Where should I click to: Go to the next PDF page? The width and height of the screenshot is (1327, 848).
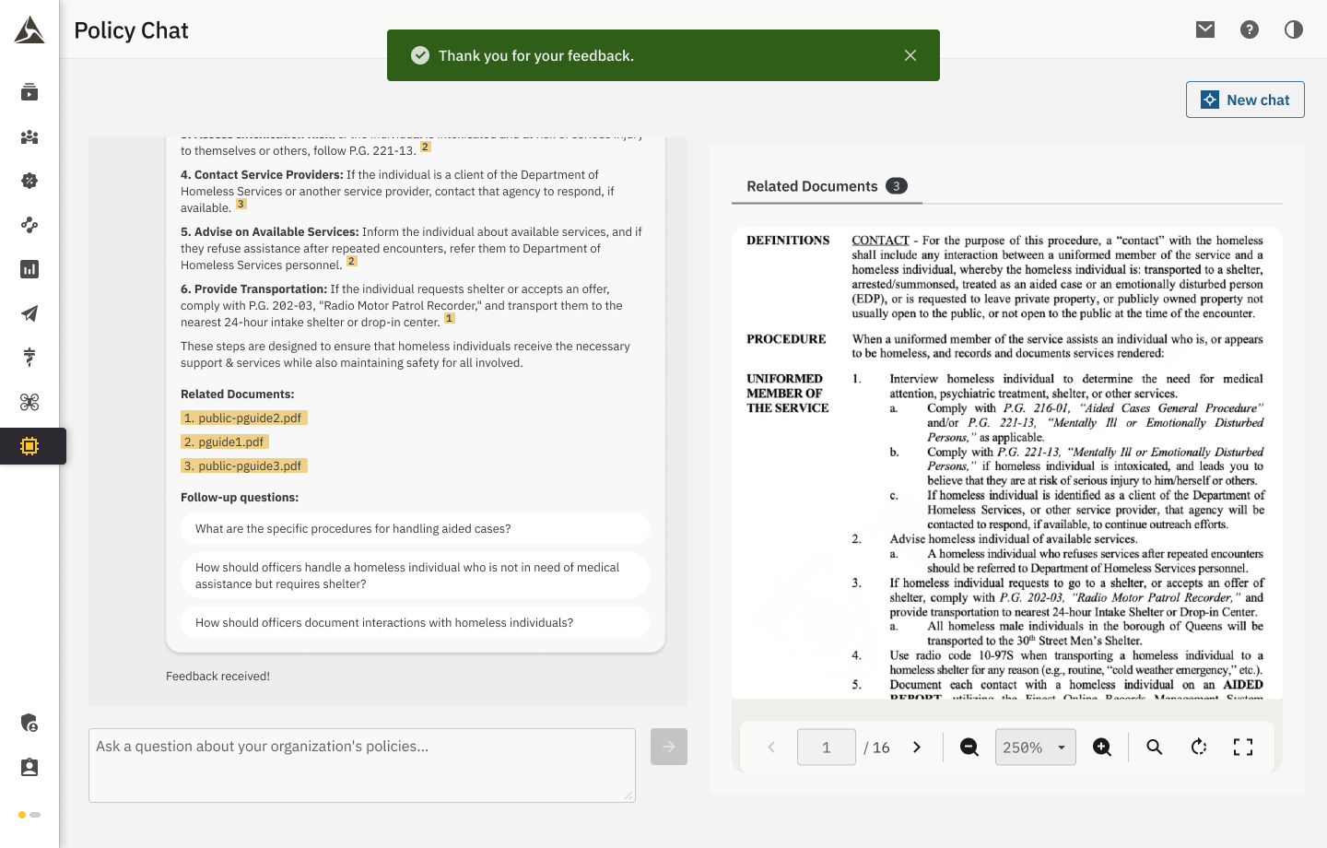[917, 747]
